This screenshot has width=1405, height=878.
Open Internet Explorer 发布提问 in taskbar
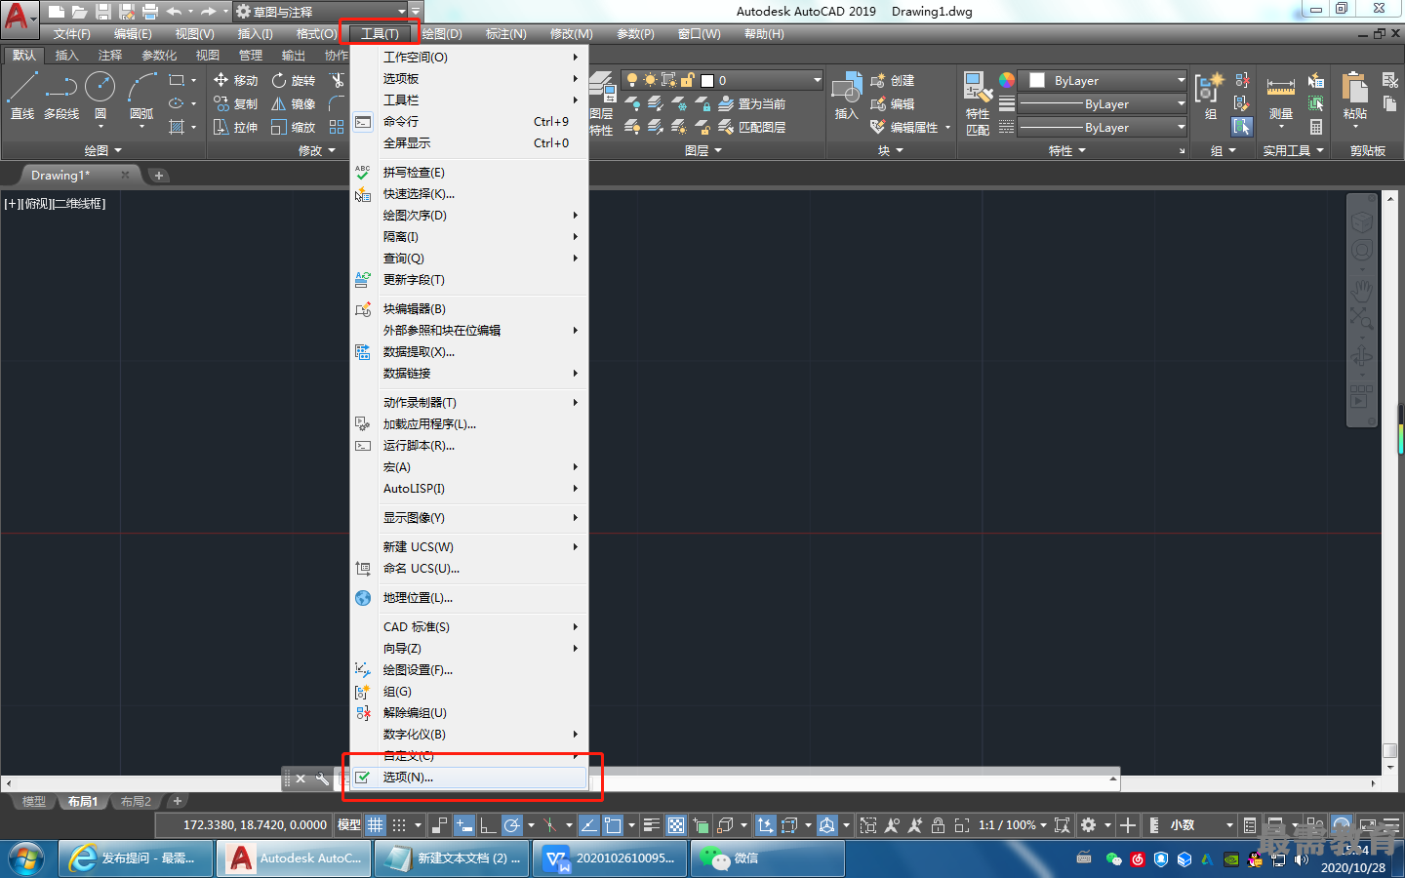click(x=136, y=858)
